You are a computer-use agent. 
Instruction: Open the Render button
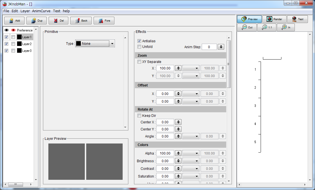point(274,19)
